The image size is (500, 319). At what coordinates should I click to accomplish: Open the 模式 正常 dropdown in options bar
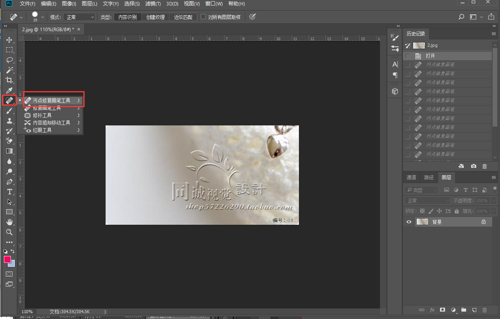79,17
